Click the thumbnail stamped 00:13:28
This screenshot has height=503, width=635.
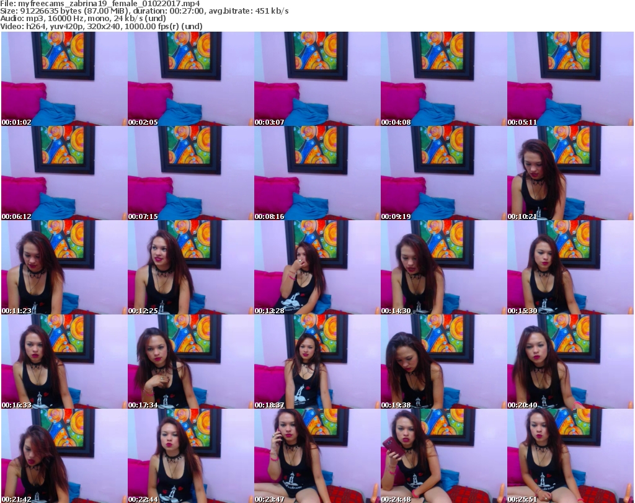coord(317,268)
